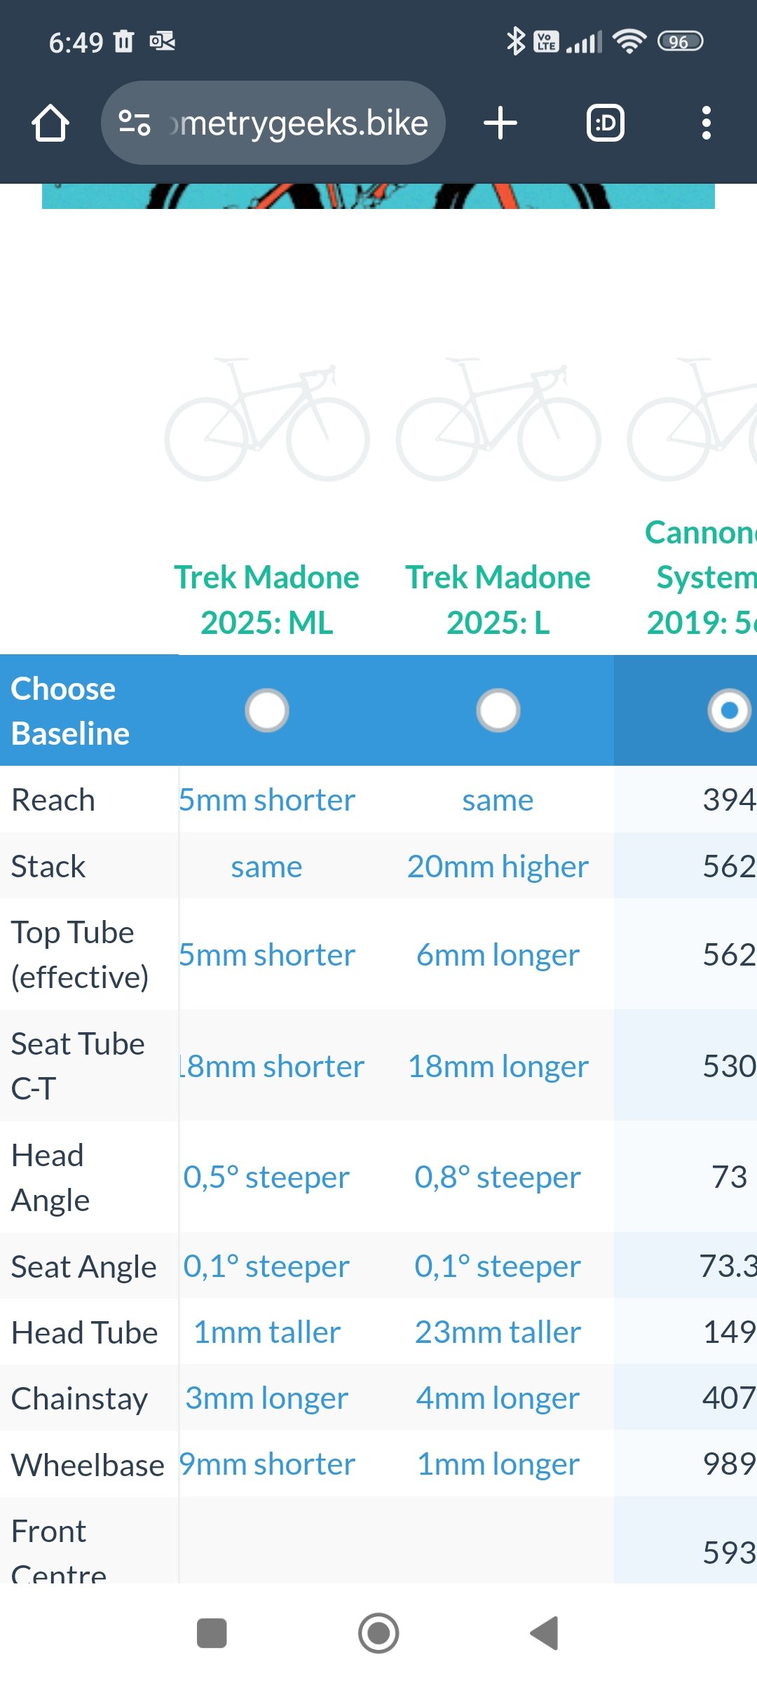
Task: Open site settings icon in address bar
Action: coord(134,123)
